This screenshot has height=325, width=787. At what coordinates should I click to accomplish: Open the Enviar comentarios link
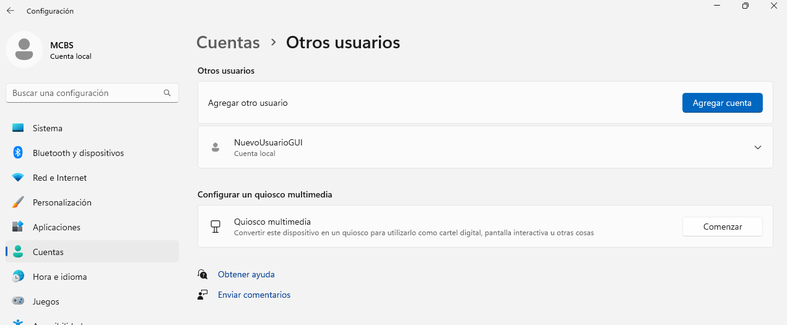click(254, 295)
